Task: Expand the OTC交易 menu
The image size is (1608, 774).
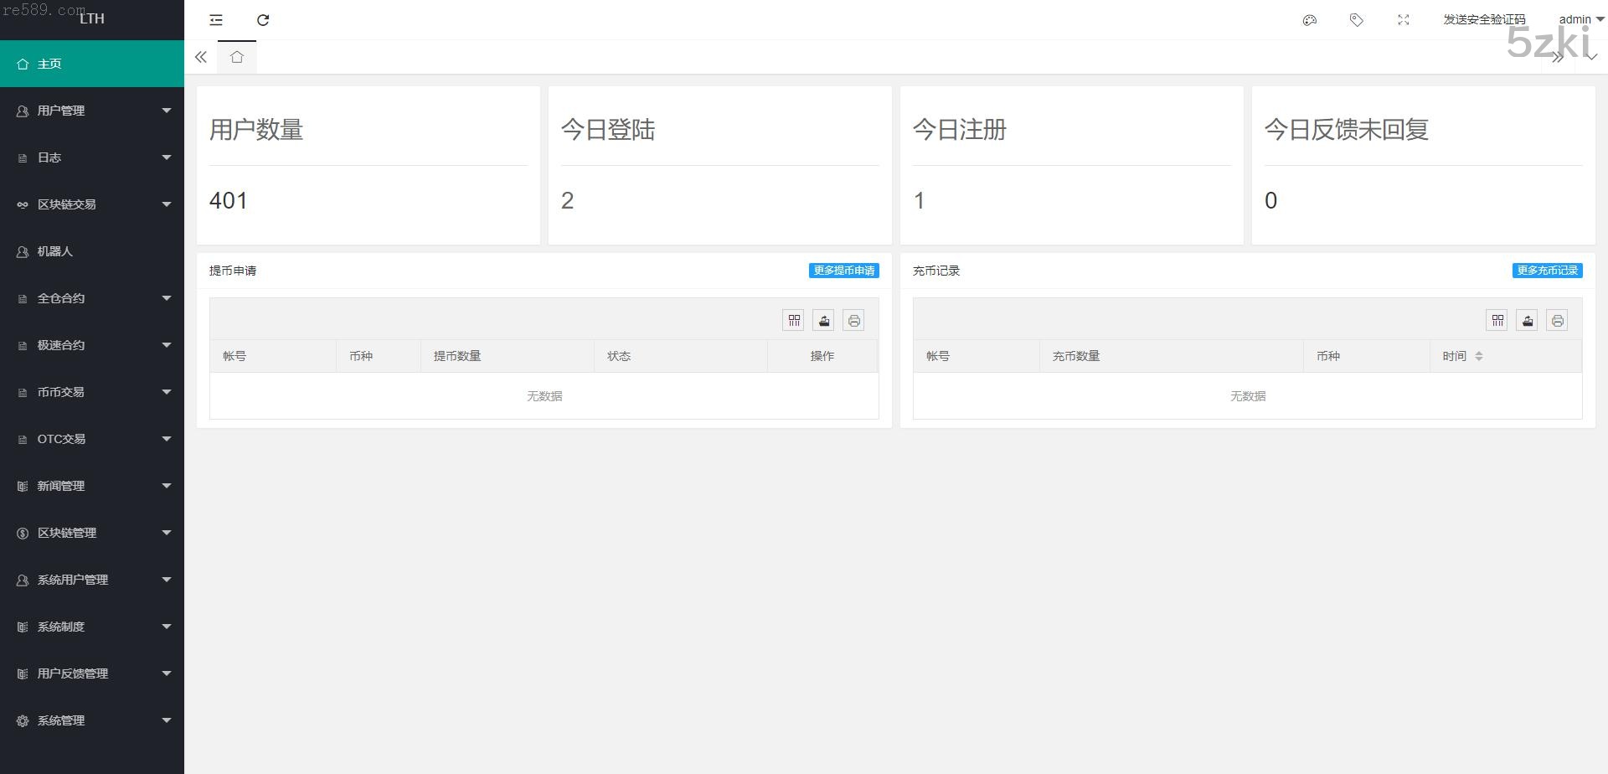Action: click(92, 439)
